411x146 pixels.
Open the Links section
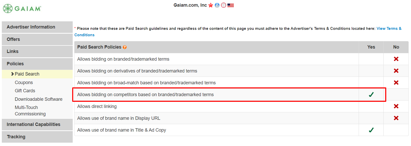point(37,51)
